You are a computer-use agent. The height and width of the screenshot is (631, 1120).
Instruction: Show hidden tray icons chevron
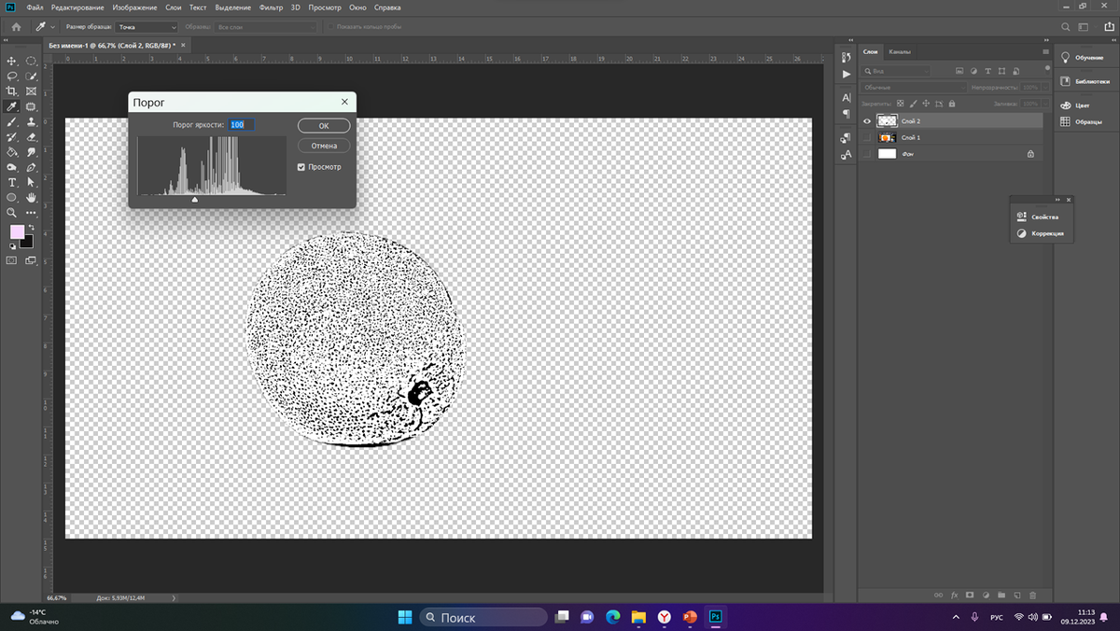point(955,617)
